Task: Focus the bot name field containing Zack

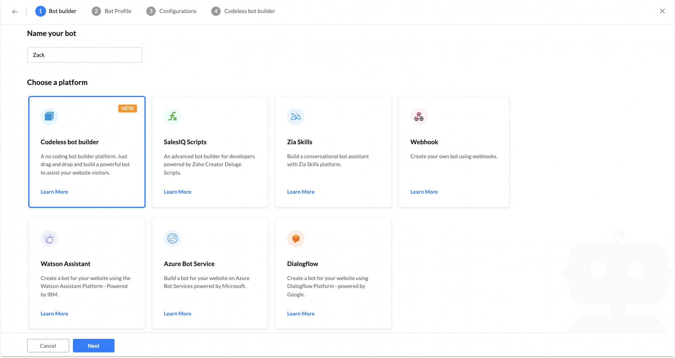Action: (x=84, y=55)
